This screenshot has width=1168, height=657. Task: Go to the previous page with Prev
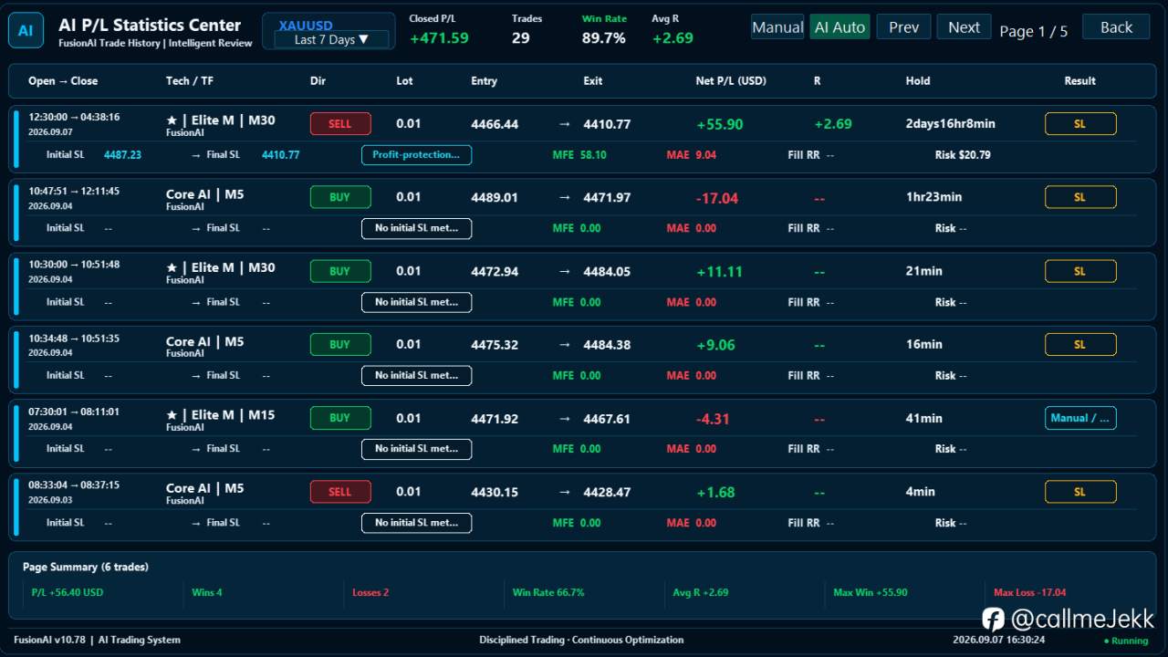tap(903, 27)
